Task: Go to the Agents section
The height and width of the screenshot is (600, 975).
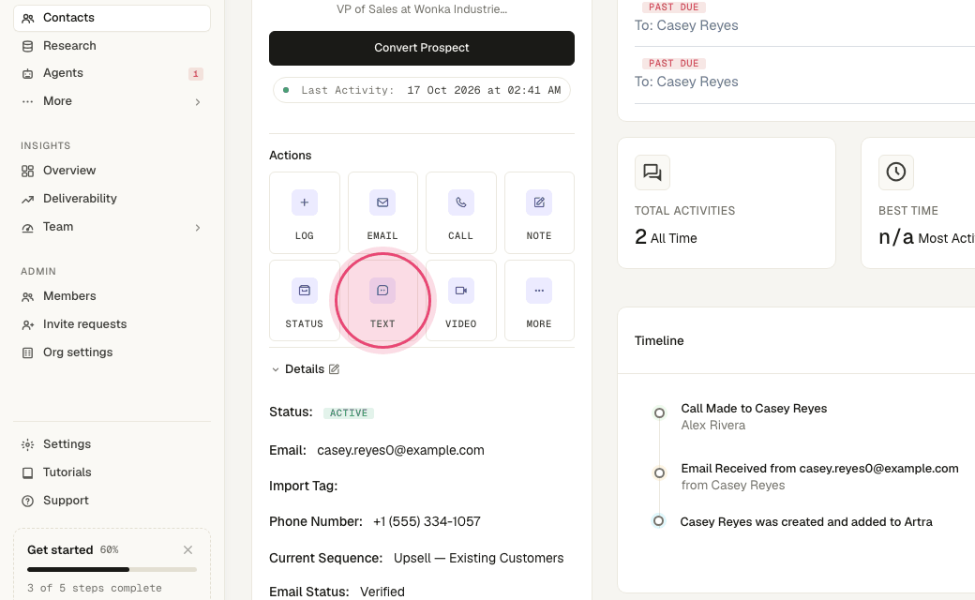Action: (x=112, y=73)
